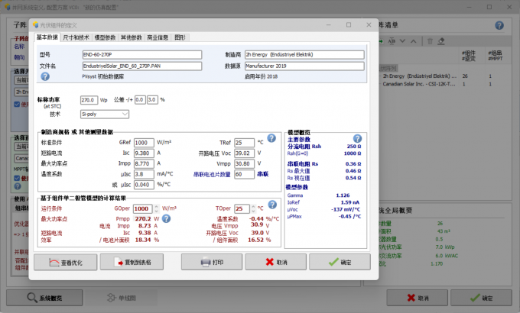
Task: Click 标称功率 field 270.0
Action: pyautogui.click(x=89, y=100)
